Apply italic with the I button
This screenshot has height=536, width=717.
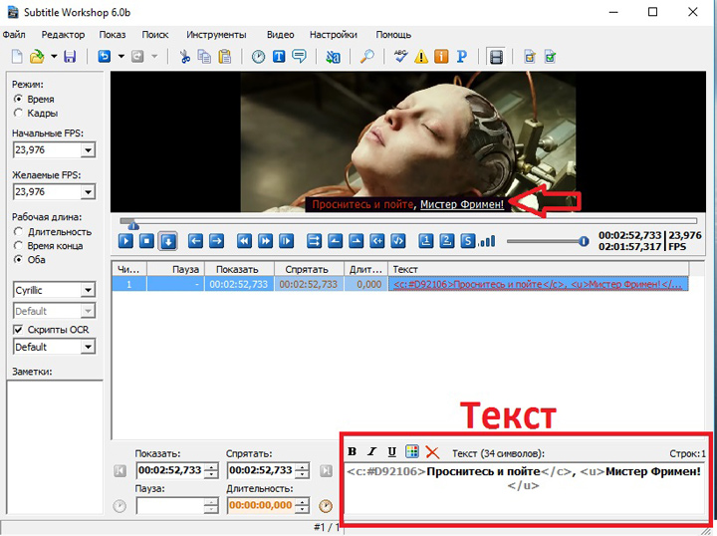click(371, 452)
